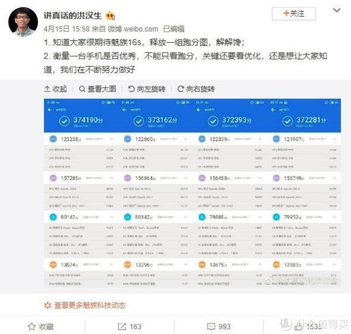This screenshot has width=351, height=334.
Task: Click the repost icon showing 163
Action: click(122, 326)
